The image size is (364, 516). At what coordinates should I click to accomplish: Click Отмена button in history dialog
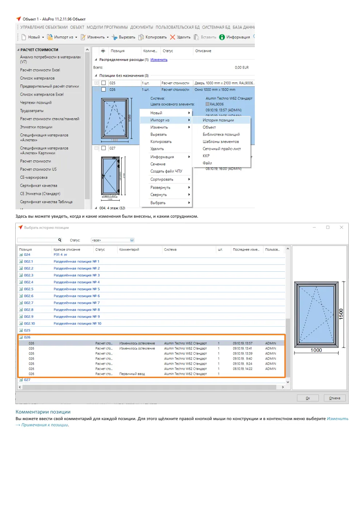click(335, 398)
